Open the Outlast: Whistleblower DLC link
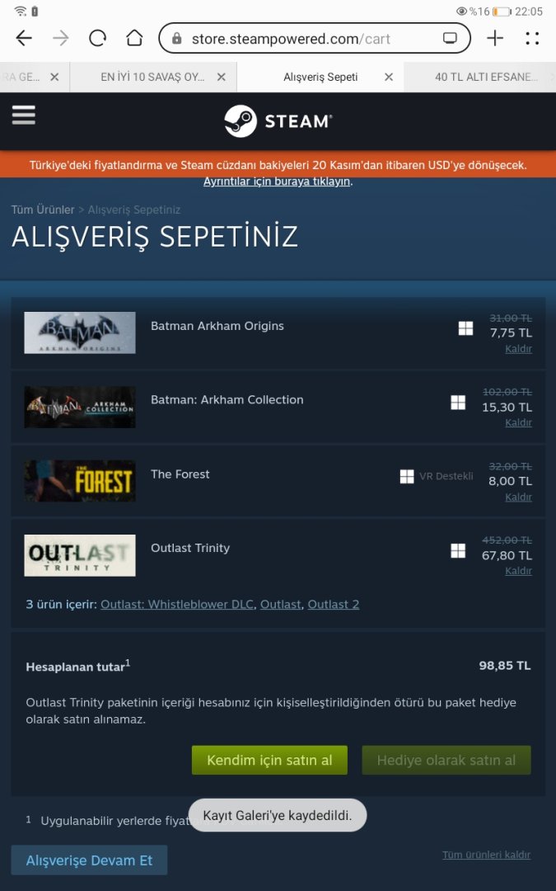 click(x=177, y=604)
